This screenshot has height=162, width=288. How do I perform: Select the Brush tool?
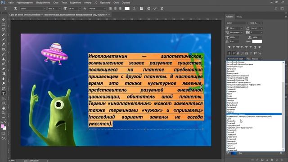pos(3,54)
